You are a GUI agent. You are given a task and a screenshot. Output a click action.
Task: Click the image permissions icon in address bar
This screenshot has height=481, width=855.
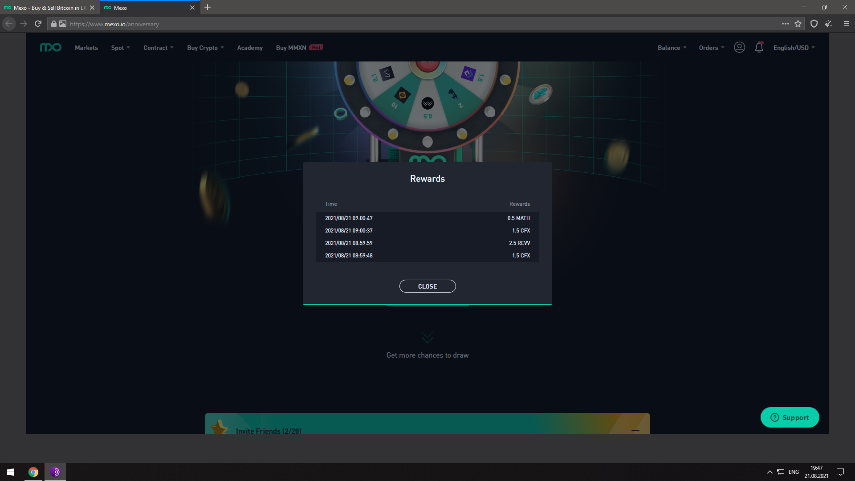(63, 24)
